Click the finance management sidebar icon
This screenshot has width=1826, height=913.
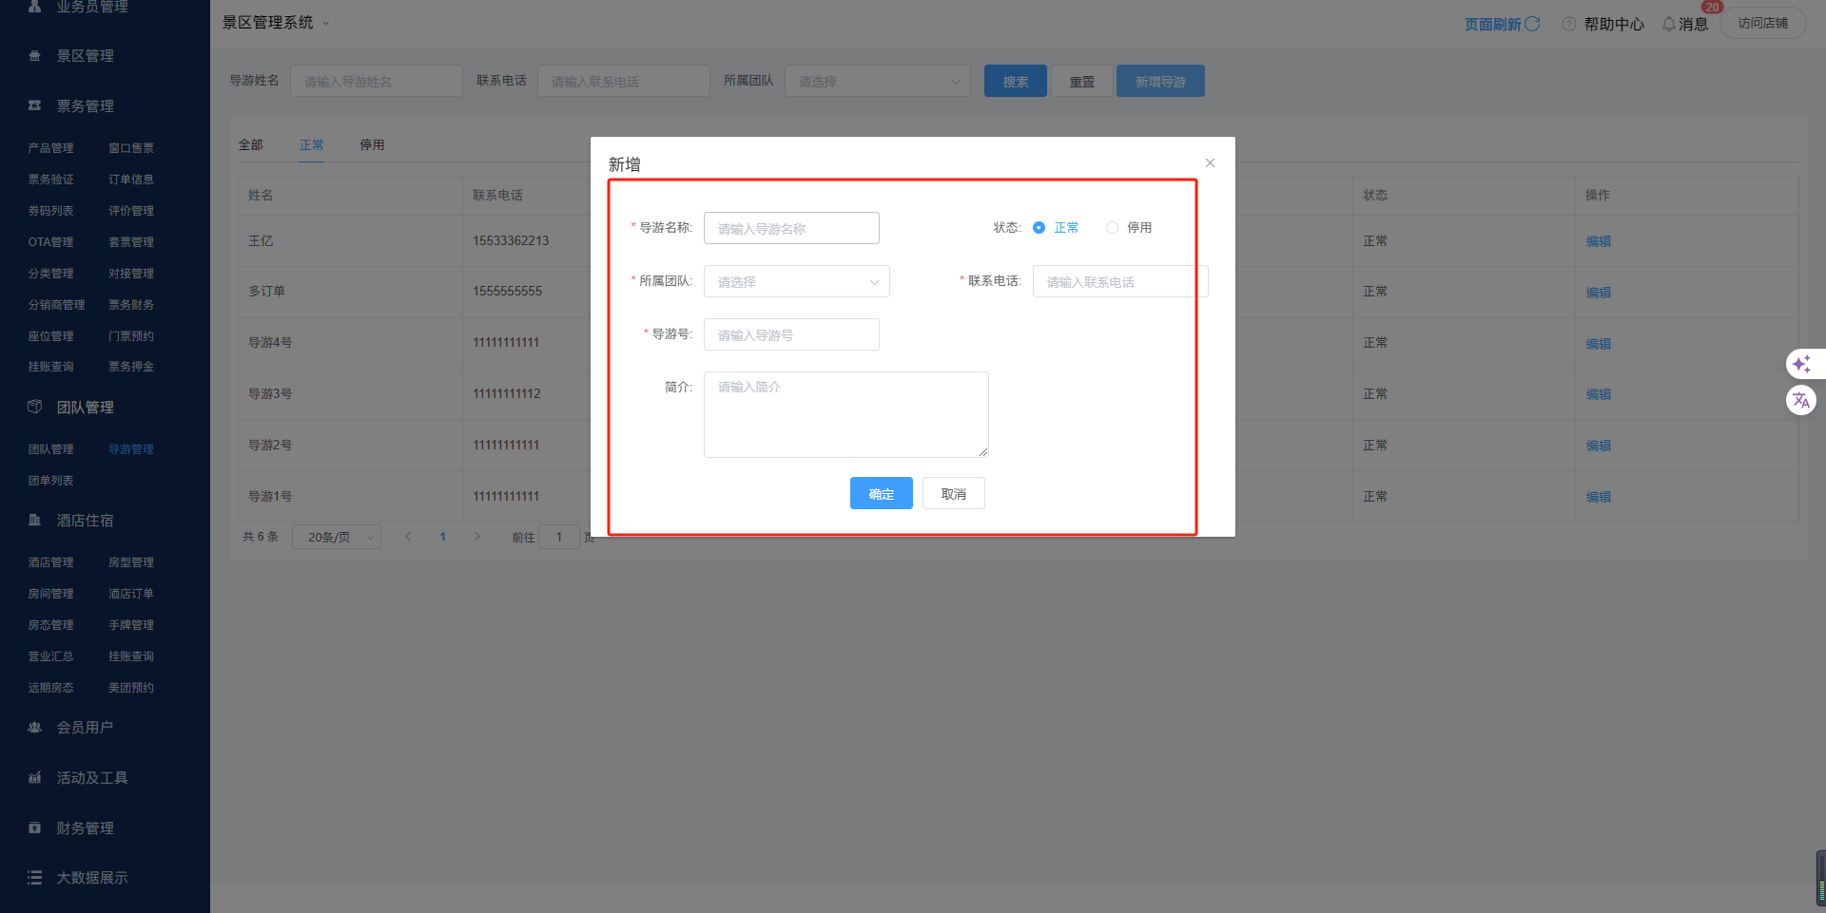35,827
